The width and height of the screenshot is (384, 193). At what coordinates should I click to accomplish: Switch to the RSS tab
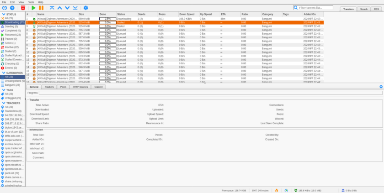coord(376,9)
